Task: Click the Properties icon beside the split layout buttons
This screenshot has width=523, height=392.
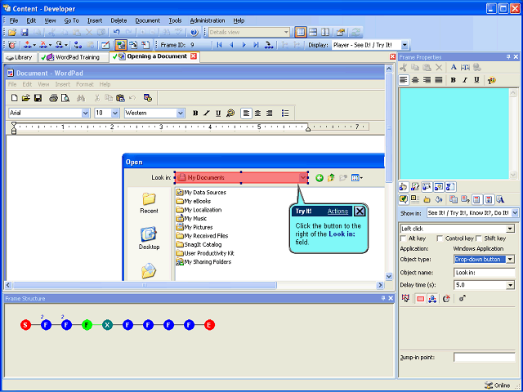Action: click(x=340, y=33)
